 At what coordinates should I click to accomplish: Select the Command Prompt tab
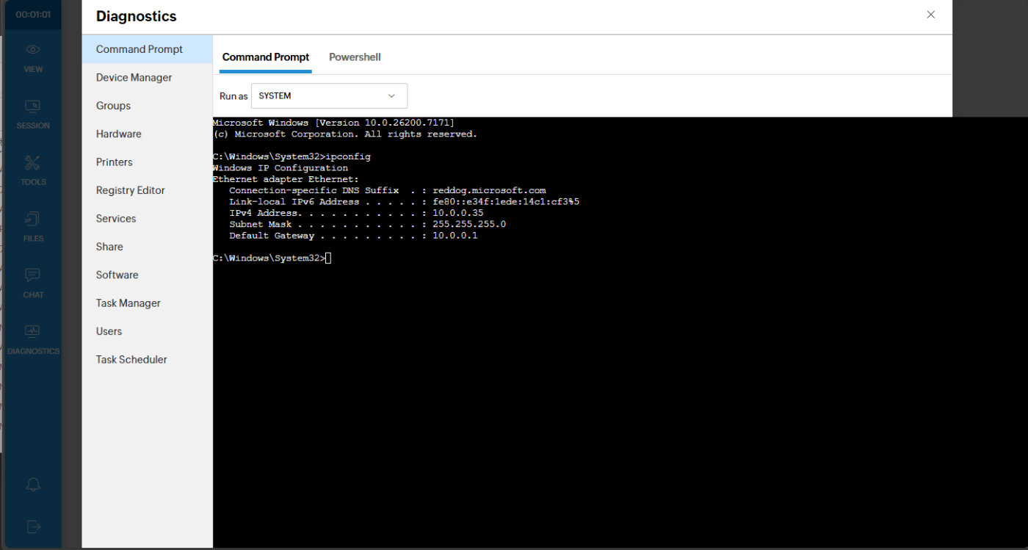coord(266,57)
